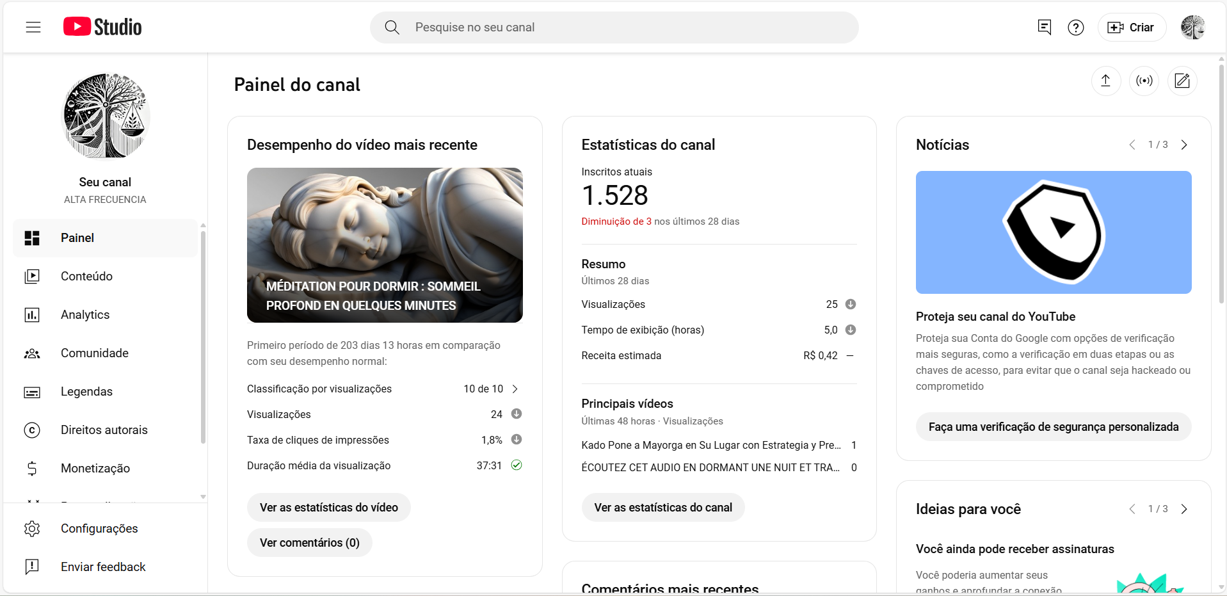Click the Configurações gear icon
The image size is (1227, 596).
(x=32, y=529)
